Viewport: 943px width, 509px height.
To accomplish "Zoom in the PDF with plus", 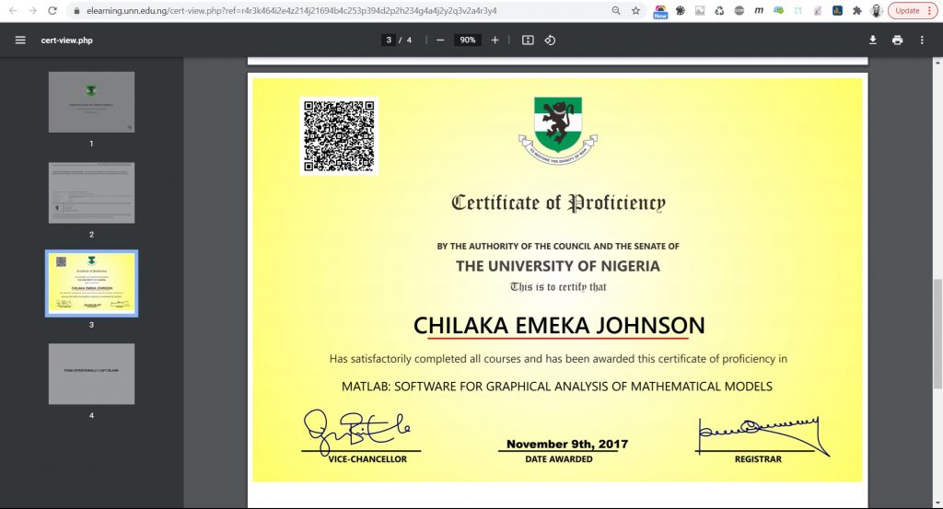I will coord(495,40).
